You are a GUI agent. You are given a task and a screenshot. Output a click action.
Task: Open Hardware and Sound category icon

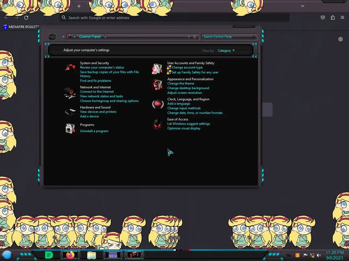coord(70,112)
